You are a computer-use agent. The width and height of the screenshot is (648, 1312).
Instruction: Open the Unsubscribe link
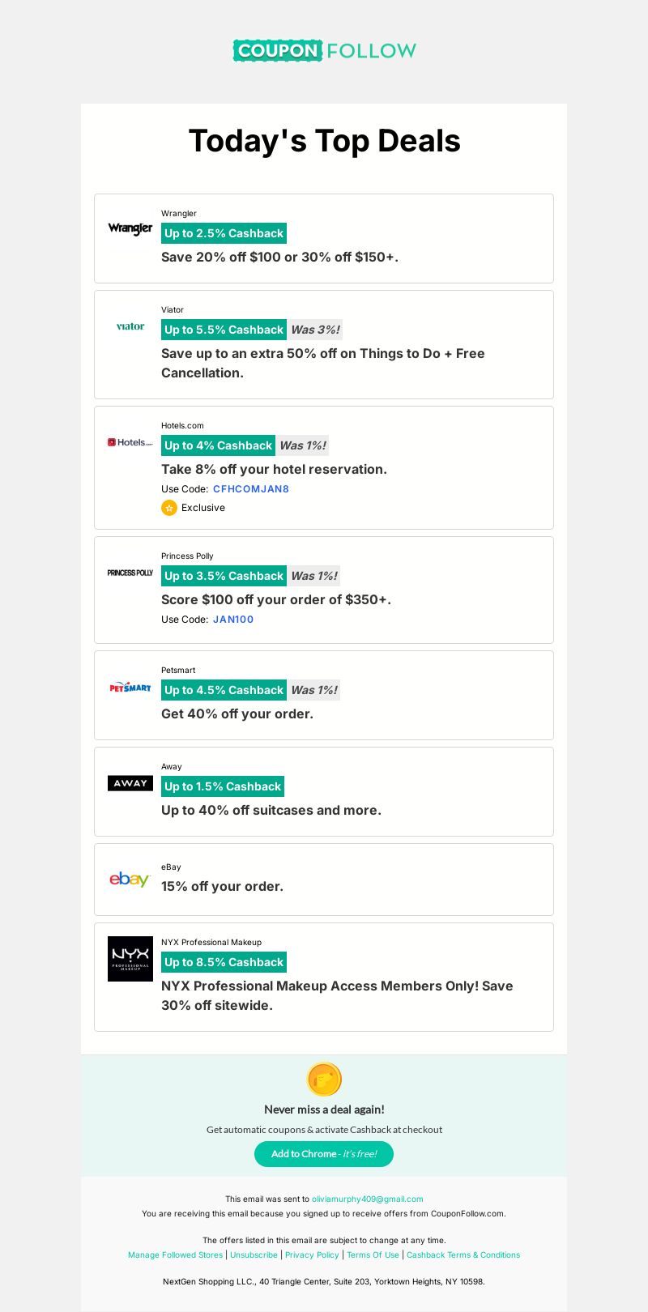tap(254, 1255)
